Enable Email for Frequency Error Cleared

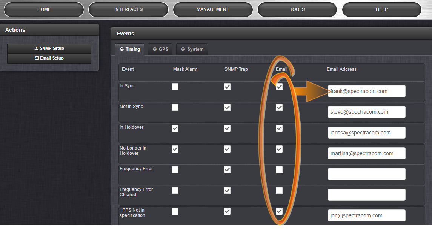tap(279, 191)
